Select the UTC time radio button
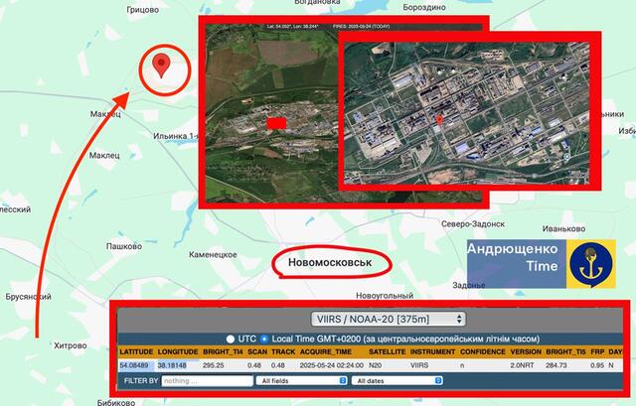Viewport: 636px width, 406px height. (x=230, y=338)
